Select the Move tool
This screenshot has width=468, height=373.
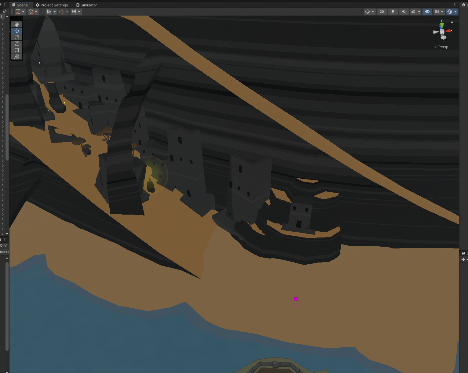tap(17, 31)
